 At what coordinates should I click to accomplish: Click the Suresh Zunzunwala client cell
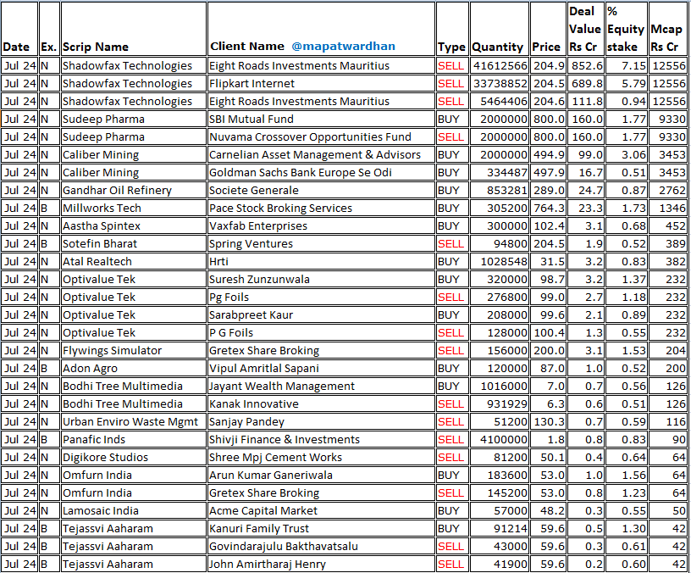point(321,279)
